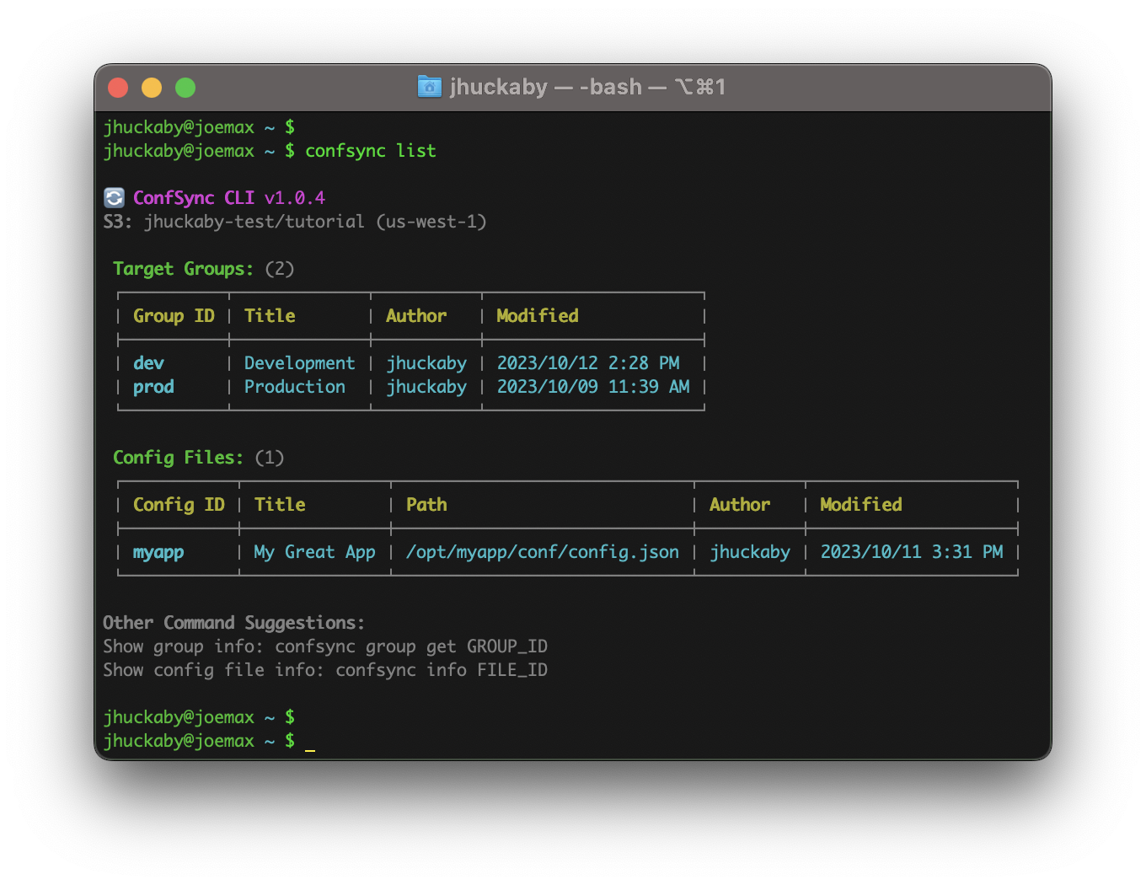Click the 'Development' title cell
This screenshot has height=885, width=1146.
pos(300,363)
